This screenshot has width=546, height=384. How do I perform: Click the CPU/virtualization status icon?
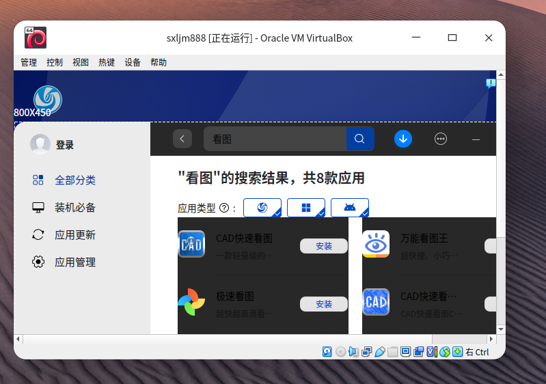click(x=432, y=352)
